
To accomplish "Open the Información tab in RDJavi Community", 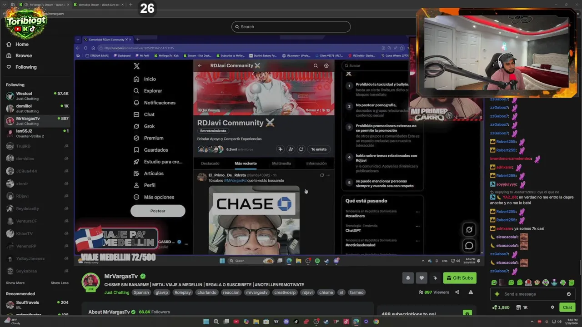I will coord(316,163).
